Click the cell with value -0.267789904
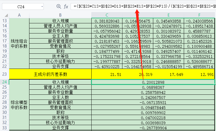 pos(153,128)
